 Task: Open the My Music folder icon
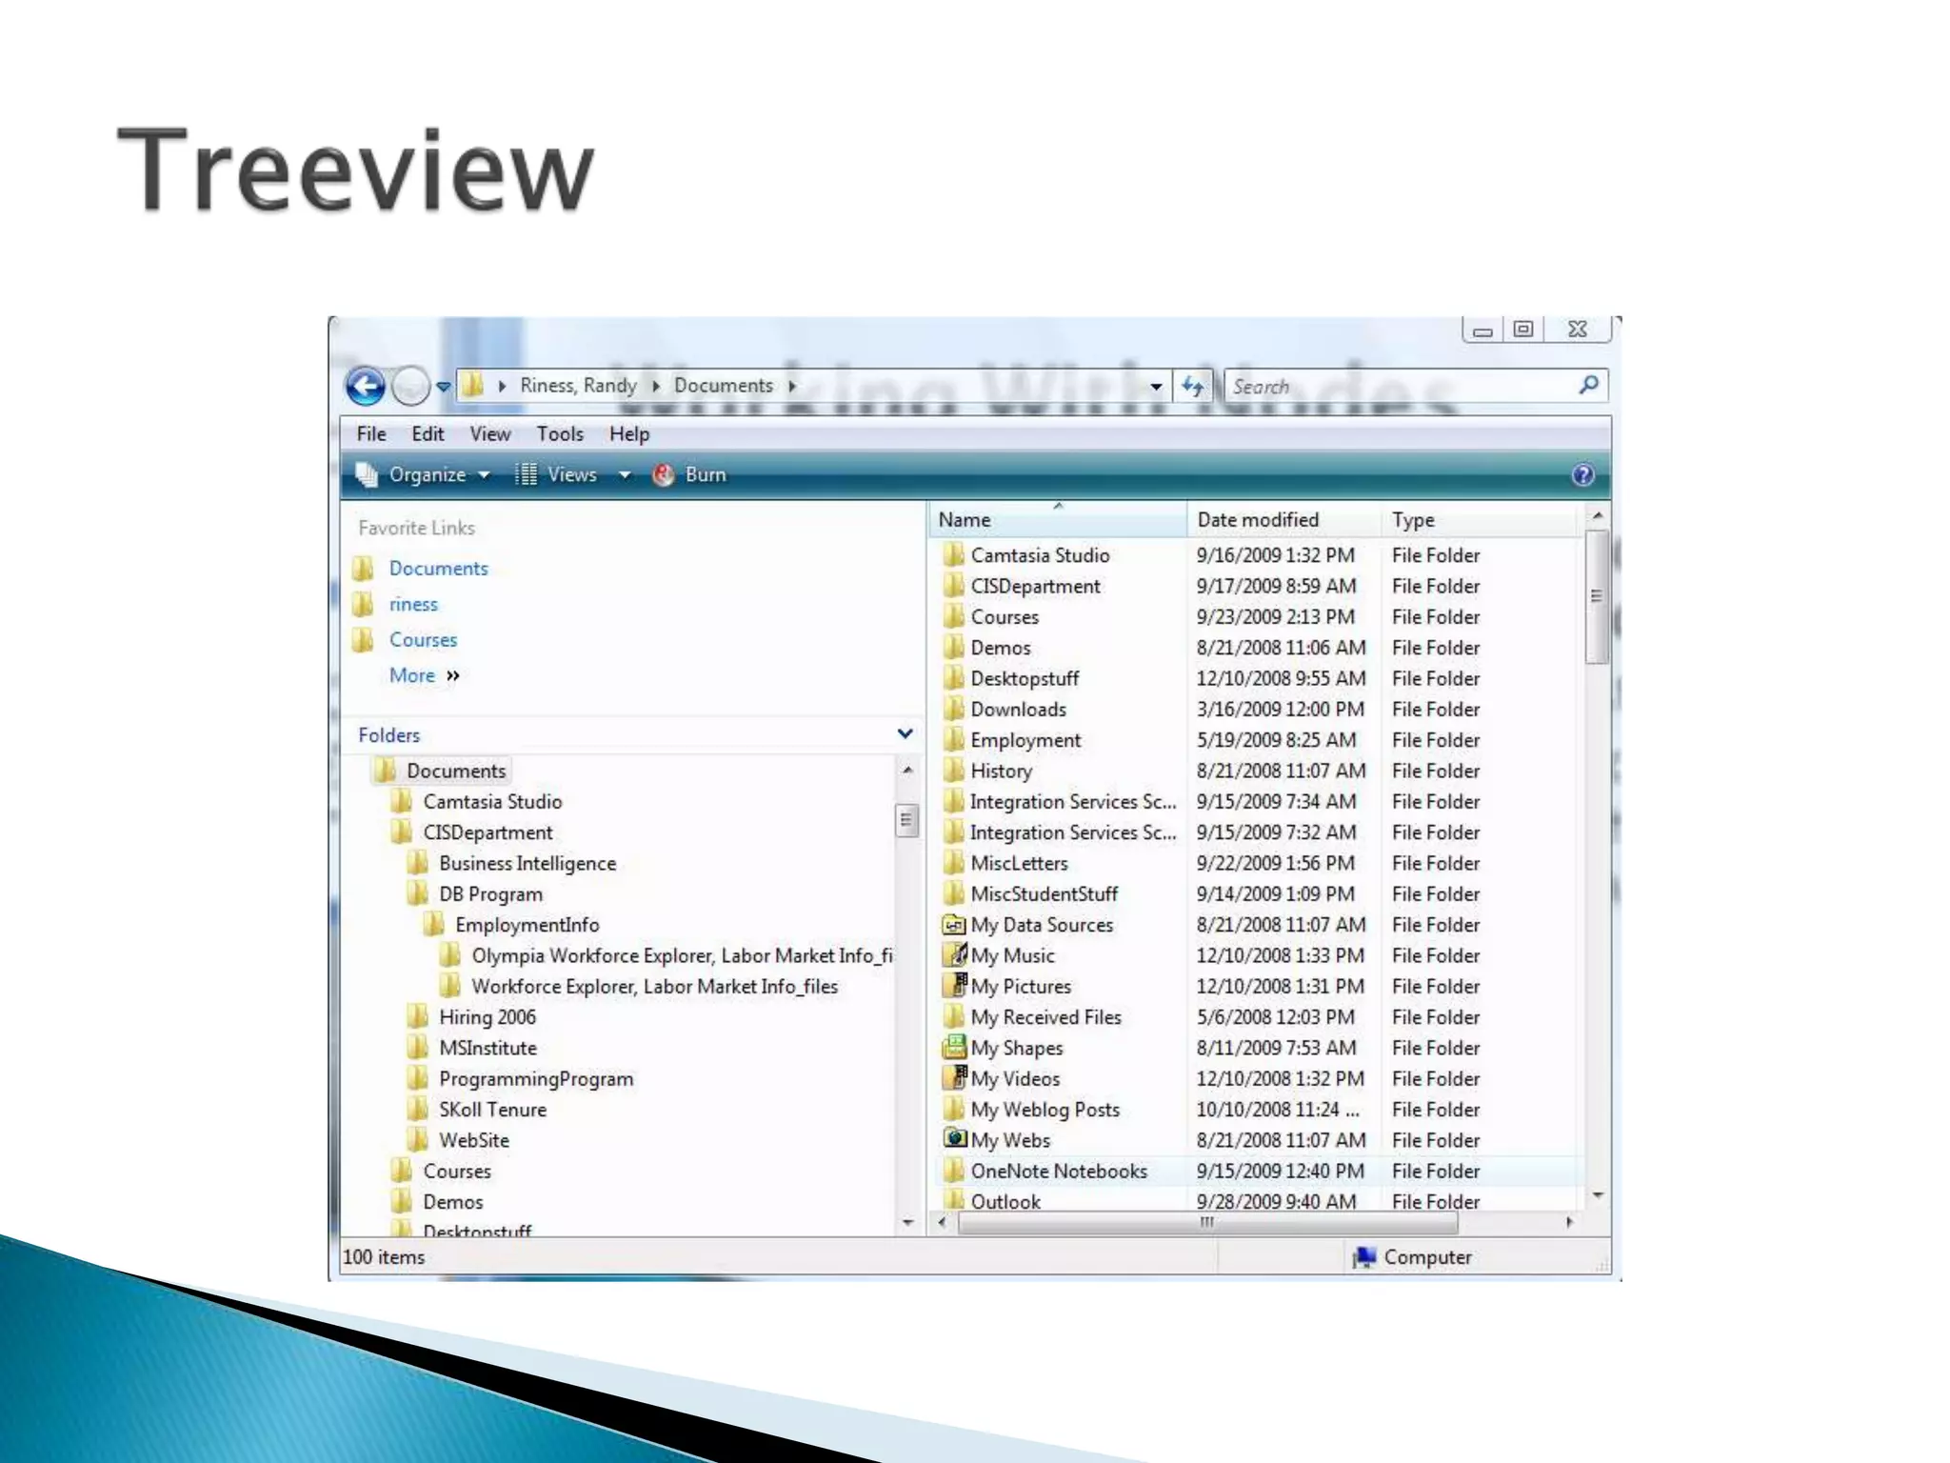click(x=953, y=954)
